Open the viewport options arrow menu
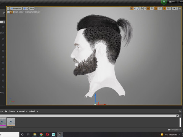Viewport: 183px width, 137px height. (x=8, y=8)
